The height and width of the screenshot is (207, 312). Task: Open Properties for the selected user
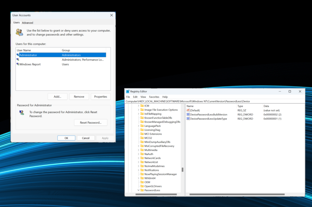click(x=100, y=96)
